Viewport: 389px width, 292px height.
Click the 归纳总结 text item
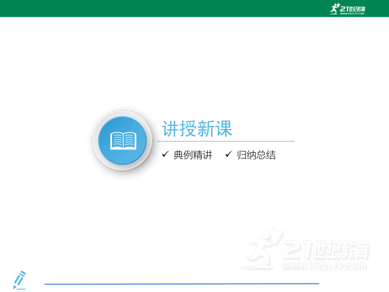click(x=256, y=155)
